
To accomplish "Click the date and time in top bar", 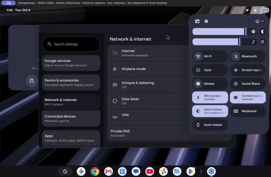I will click(18, 10).
